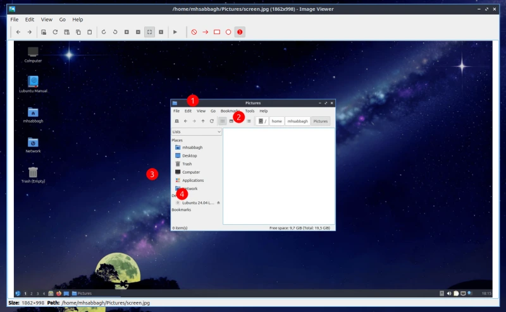
Task: Paste image from clipboard icon
Action: (89, 32)
